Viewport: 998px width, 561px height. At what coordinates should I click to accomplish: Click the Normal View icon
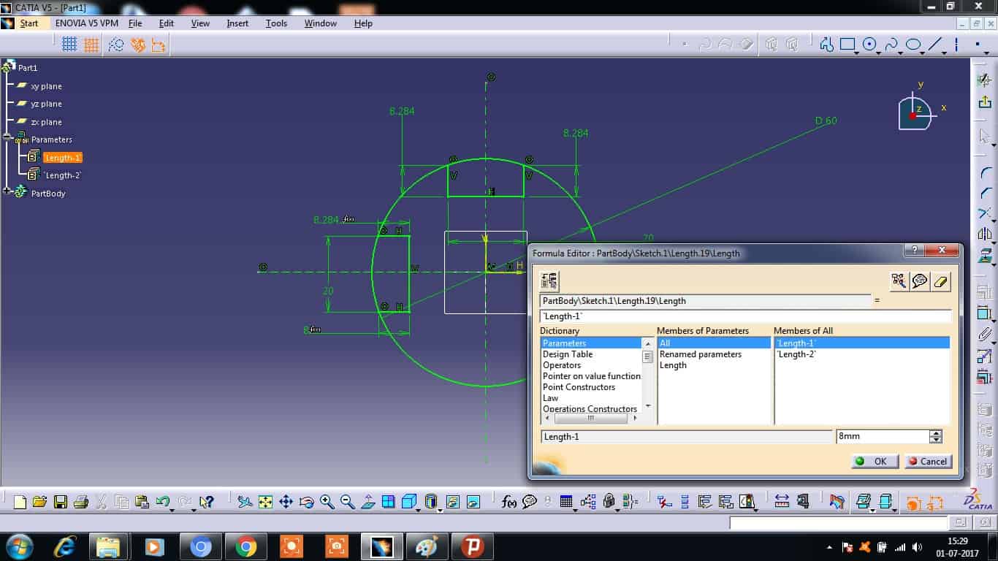coord(368,502)
